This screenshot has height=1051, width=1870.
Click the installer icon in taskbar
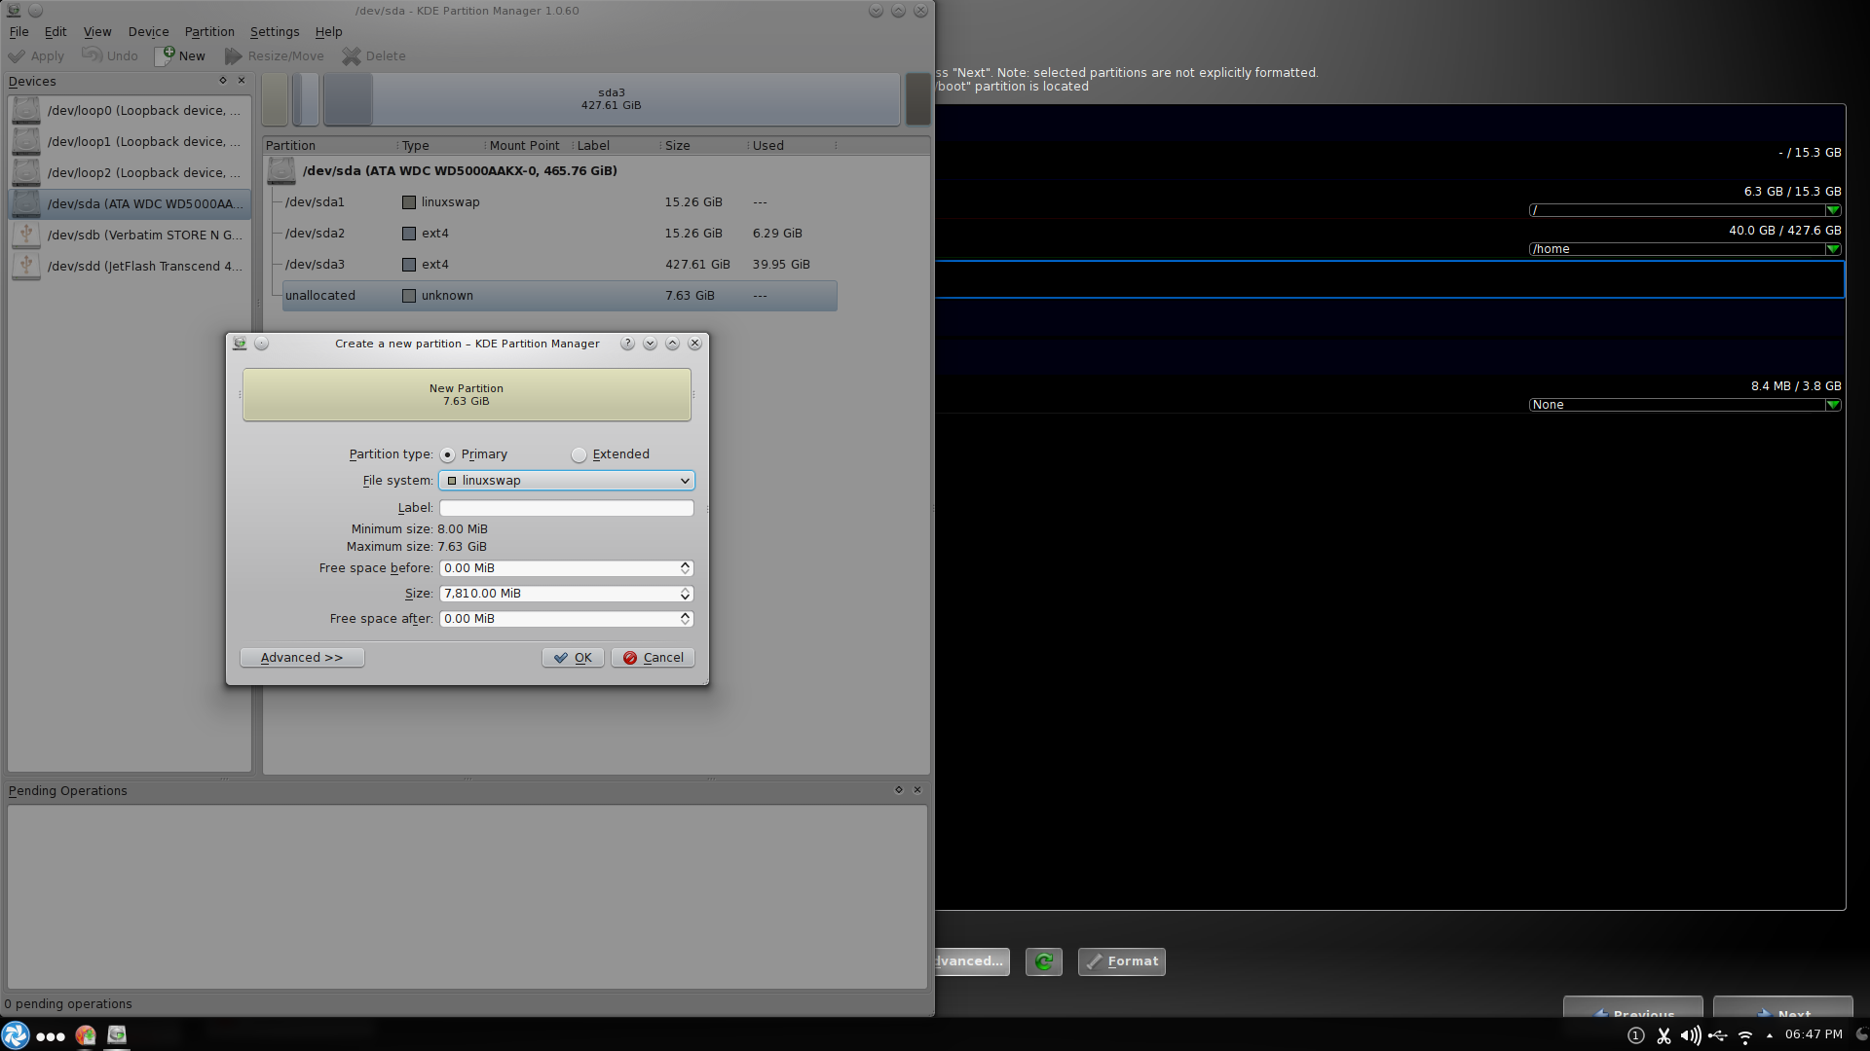coord(86,1035)
